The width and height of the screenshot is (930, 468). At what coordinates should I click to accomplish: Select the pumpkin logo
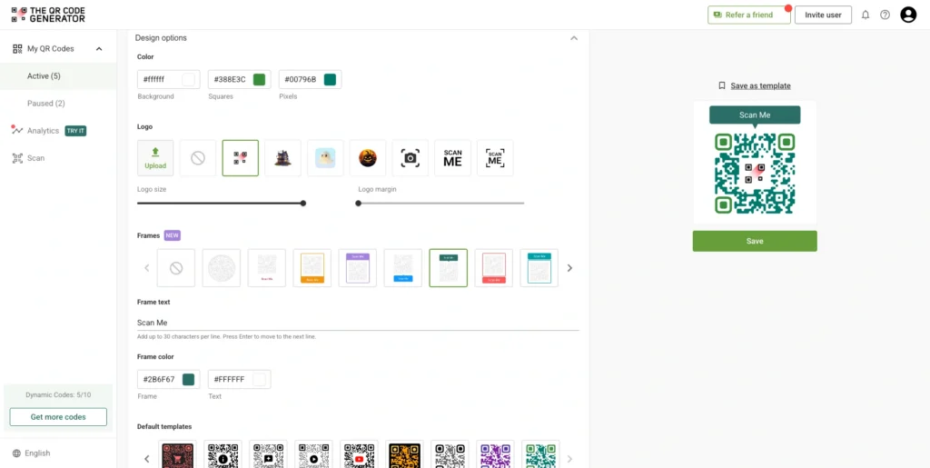pos(368,158)
